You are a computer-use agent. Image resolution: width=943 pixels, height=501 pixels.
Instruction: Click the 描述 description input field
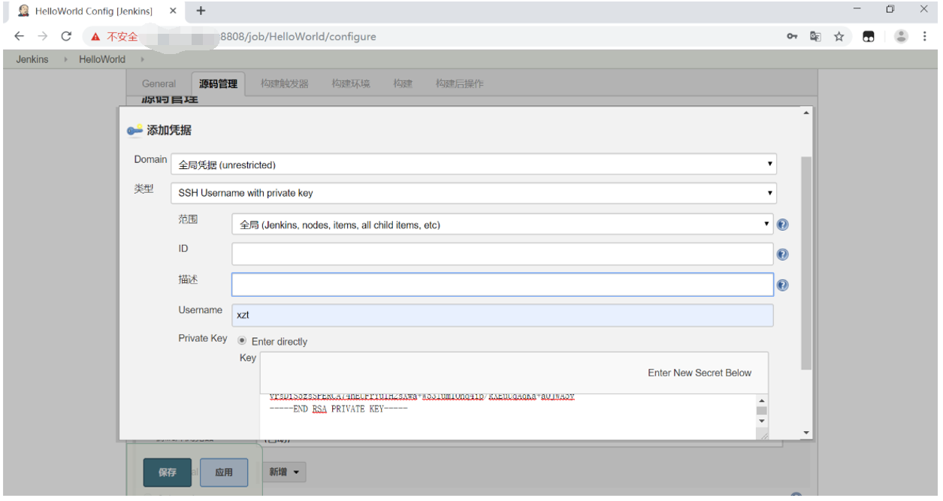(x=502, y=285)
